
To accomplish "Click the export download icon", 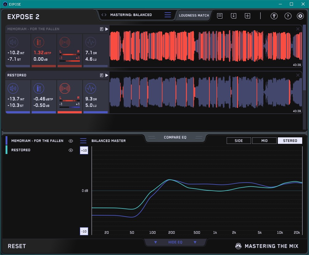I will 233,16.
